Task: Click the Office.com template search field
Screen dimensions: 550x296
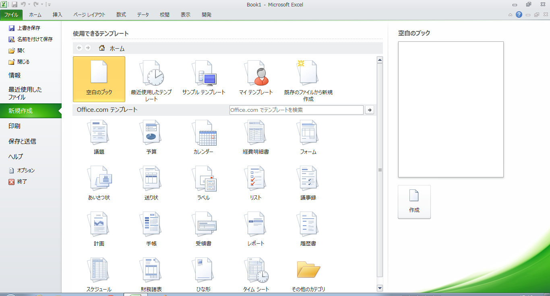Action: pyautogui.click(x=296, y=110)
